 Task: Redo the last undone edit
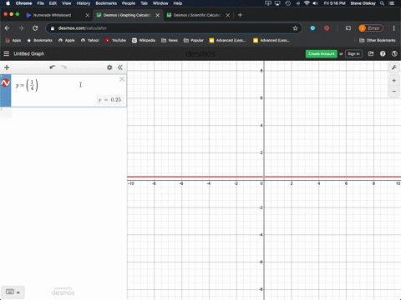coord(63,67)
